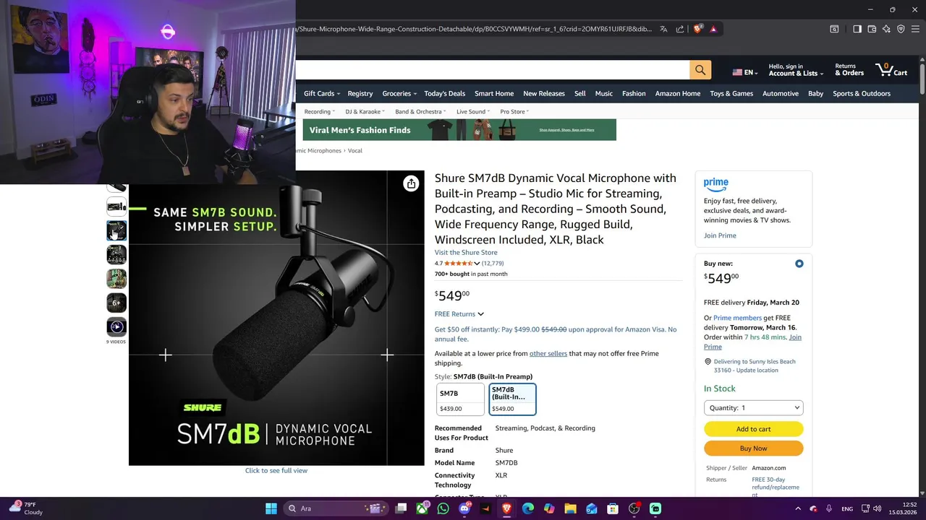
Task: Expand the FREE Returns chevron
Action: coord(480,314)
